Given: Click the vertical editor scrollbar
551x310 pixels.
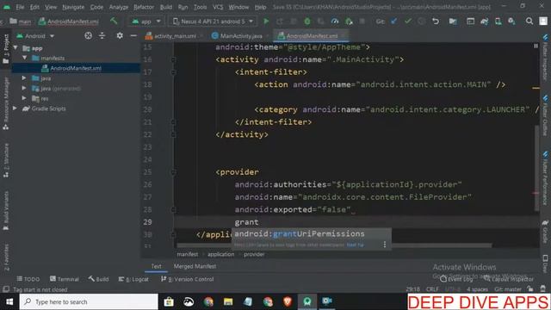Looking at the screenshot, I should point(537,168).
